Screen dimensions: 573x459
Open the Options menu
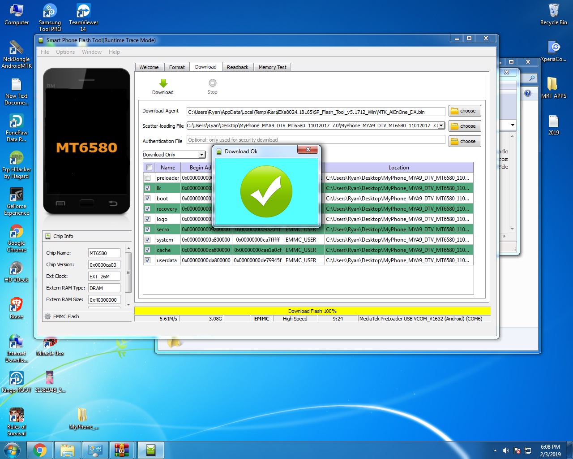pos(65,52)
